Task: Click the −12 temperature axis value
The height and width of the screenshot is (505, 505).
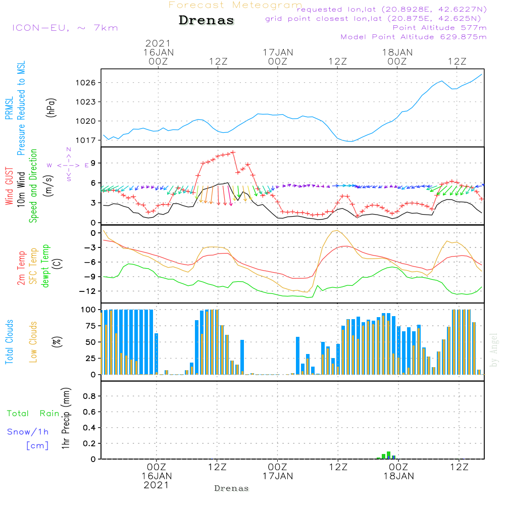Action: (x=87, y=291)
